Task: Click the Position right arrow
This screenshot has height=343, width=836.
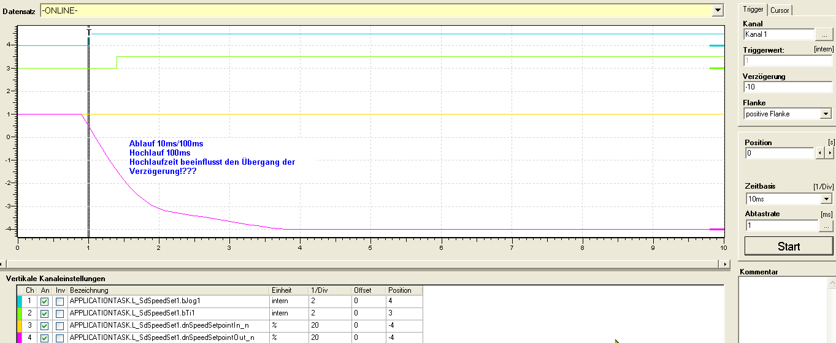Action: point(829,153)
